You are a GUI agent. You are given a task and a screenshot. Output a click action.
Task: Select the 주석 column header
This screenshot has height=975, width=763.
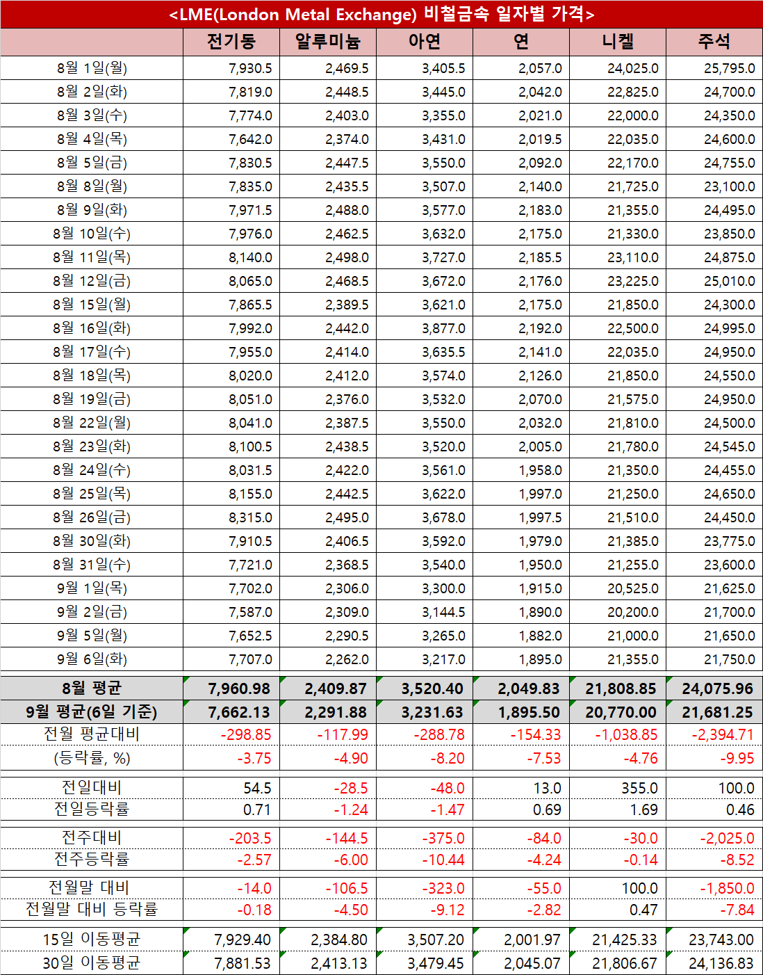[714, 42]
